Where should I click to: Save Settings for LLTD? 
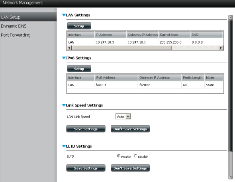86,168
